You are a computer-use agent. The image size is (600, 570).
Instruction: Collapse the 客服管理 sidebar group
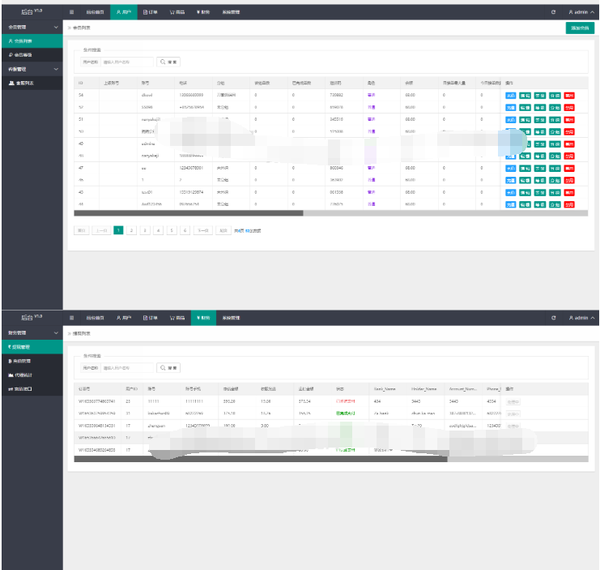pos(55,70)
